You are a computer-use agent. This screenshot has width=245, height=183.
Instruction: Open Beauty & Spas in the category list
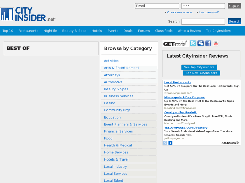pos(116,89)
